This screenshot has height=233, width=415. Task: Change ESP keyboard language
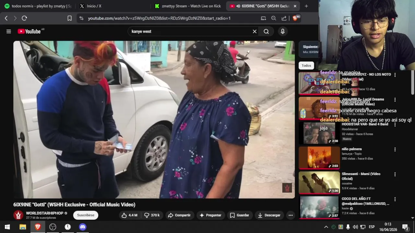click(x=372, y=227)
